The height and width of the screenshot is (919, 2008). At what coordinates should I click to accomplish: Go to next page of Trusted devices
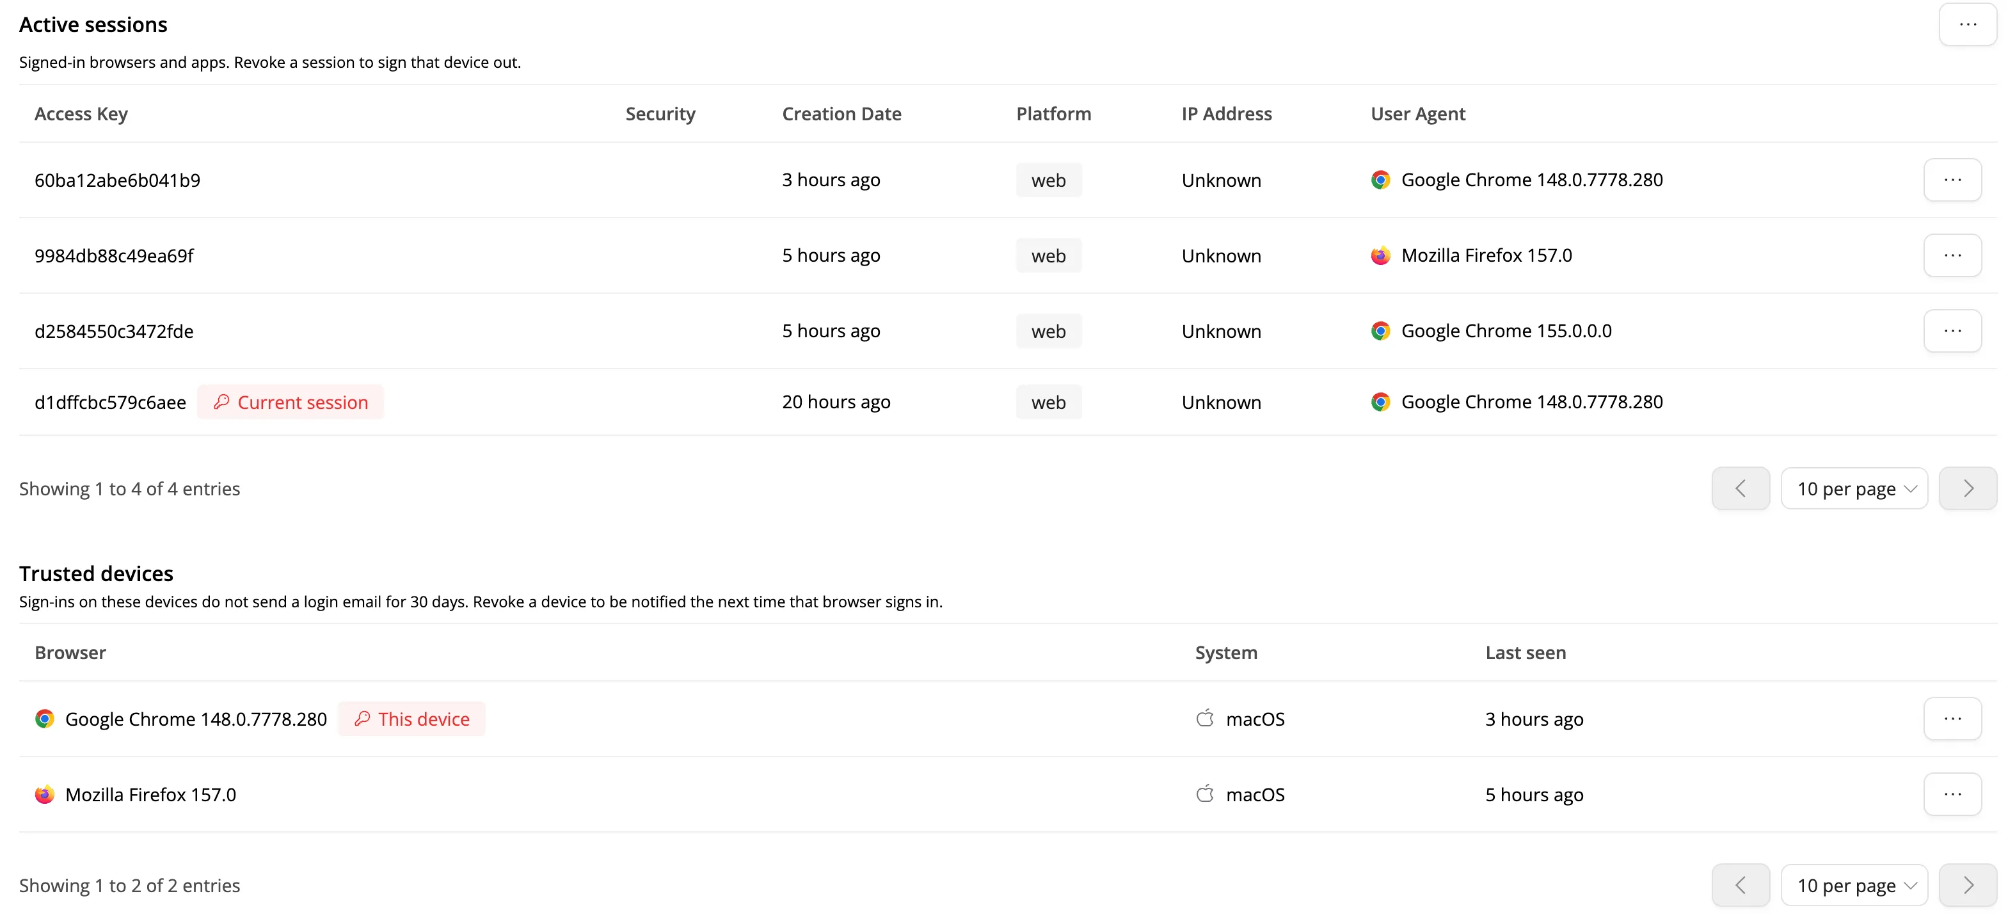1968,886
